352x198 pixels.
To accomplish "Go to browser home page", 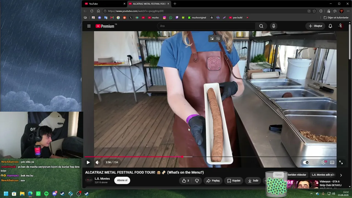I will click(98, 11).
